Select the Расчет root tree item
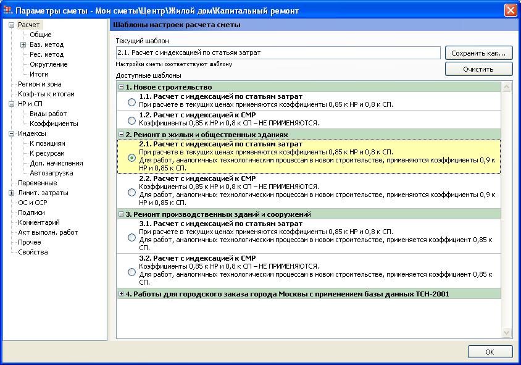This screenshot has height=365, width=521. (x=28, y=25)
